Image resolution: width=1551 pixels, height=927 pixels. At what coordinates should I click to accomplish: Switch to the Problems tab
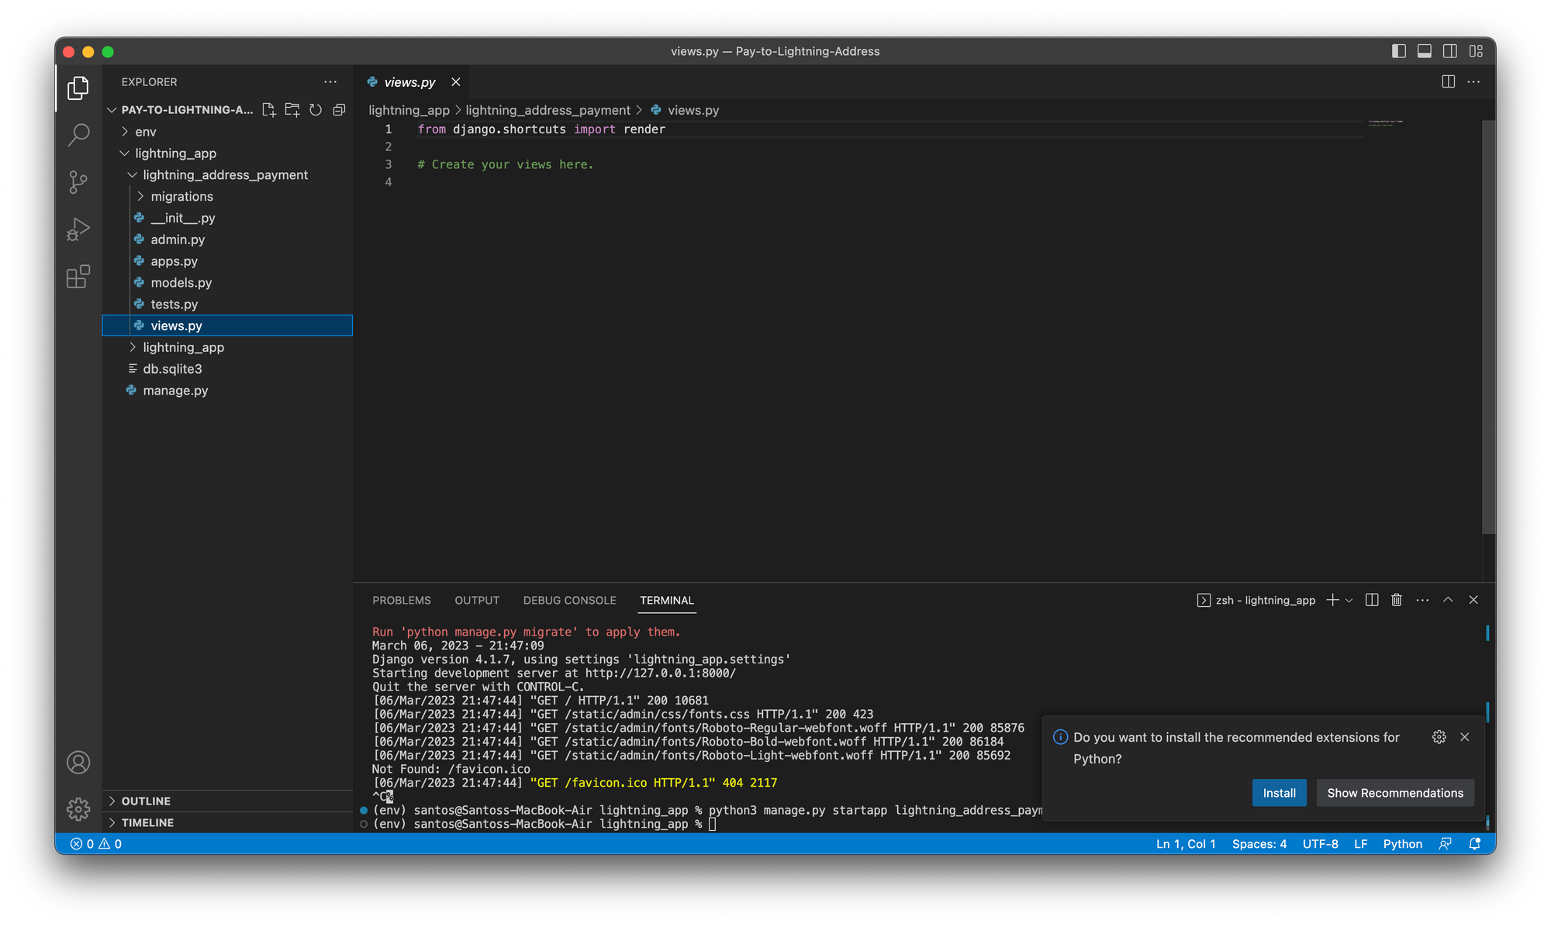pyautogui.click(x=402, y=601)
